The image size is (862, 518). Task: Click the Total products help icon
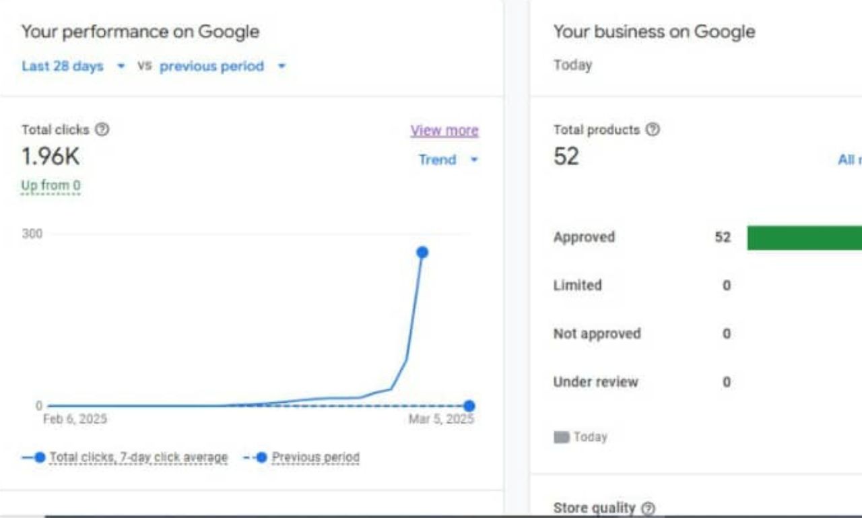click(653, 129)
